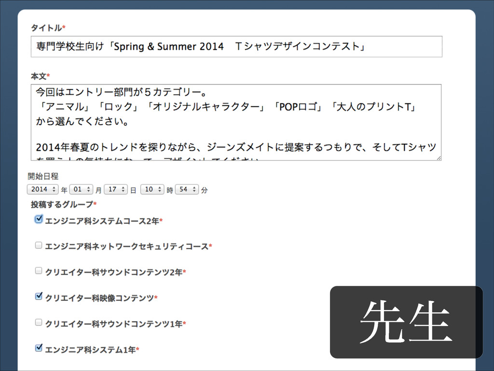Click the タイトル field label
Screen dimensions: 494x371
pyautogui.click(x=46, y=28)
